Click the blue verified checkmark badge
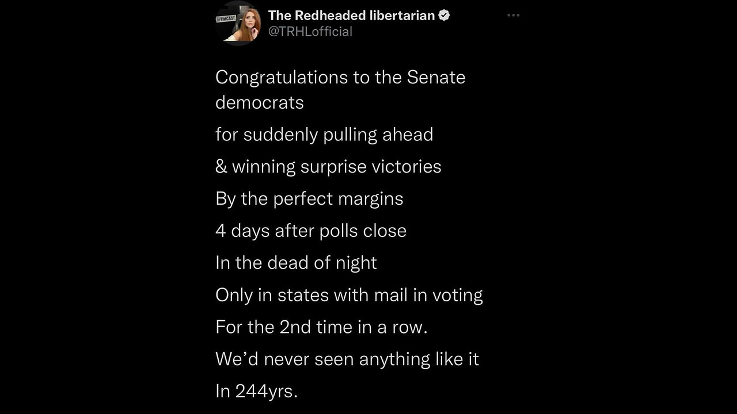This screenshot has height=414, width=737. click(444, 16)
